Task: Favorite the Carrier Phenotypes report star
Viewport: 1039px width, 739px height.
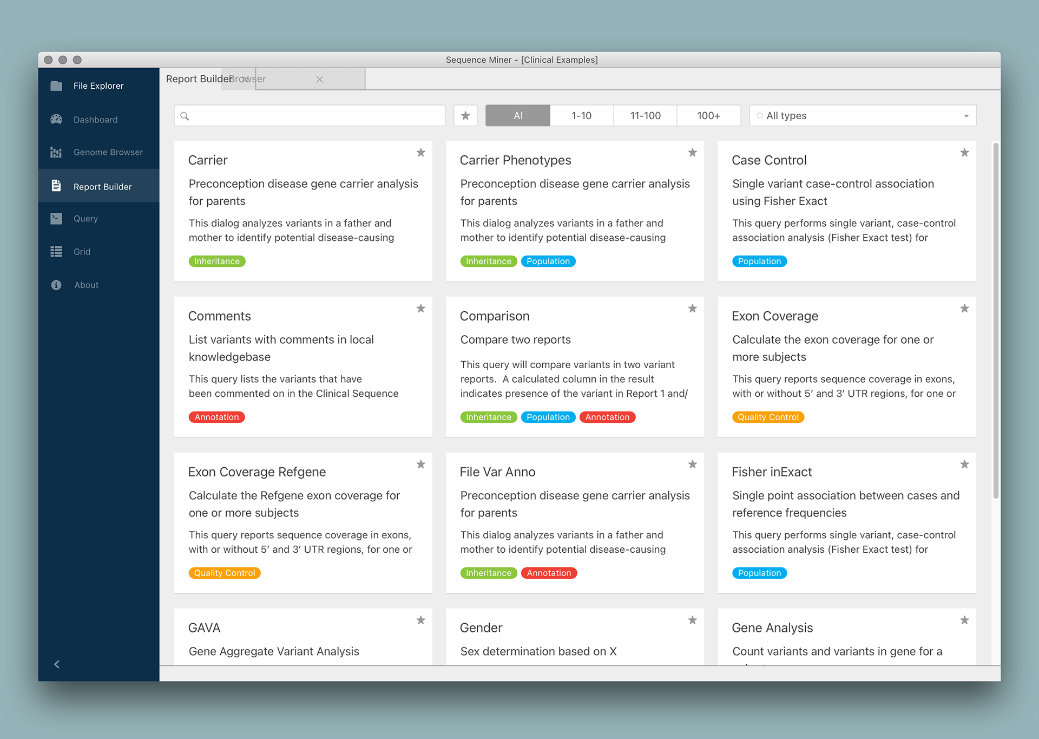Action: pos(692,153)
